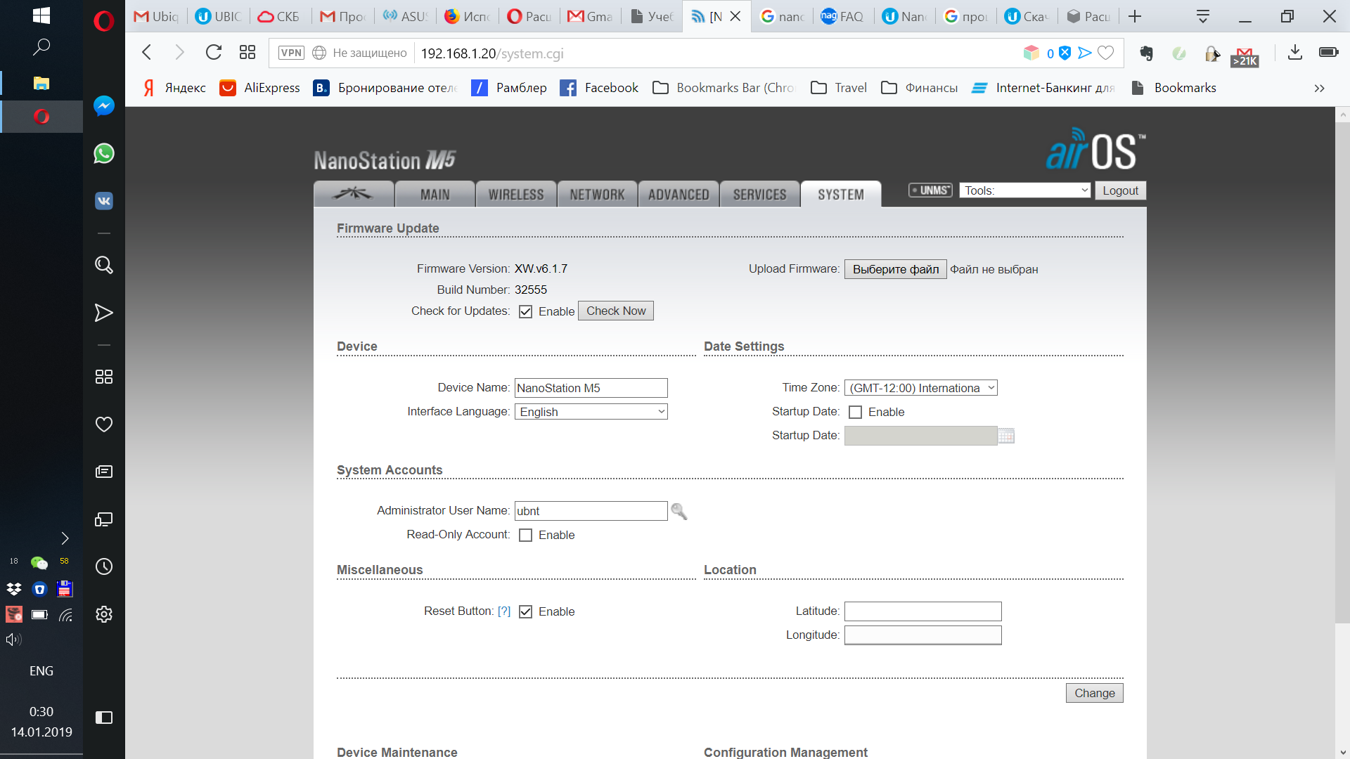Click the Latitude field
Screen dimensions: 1350x759
922,611
